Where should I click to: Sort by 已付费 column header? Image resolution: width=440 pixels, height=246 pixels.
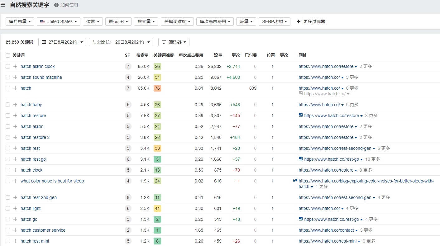coord(251,55)
